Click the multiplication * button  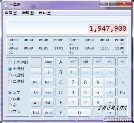point(110,92)
